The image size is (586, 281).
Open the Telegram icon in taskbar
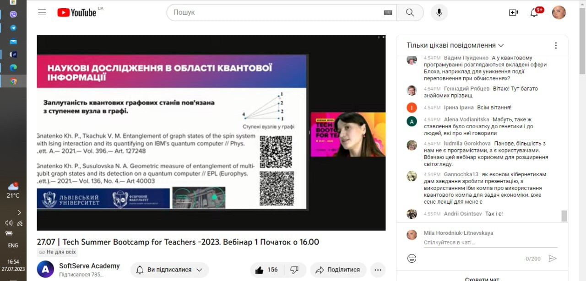pos(13,28)
